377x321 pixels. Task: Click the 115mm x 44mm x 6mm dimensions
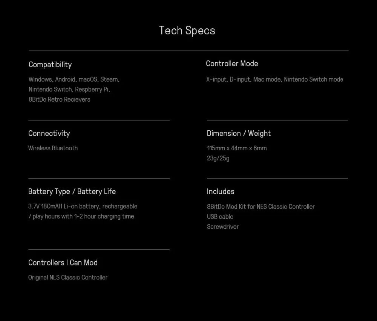point(237,148)
